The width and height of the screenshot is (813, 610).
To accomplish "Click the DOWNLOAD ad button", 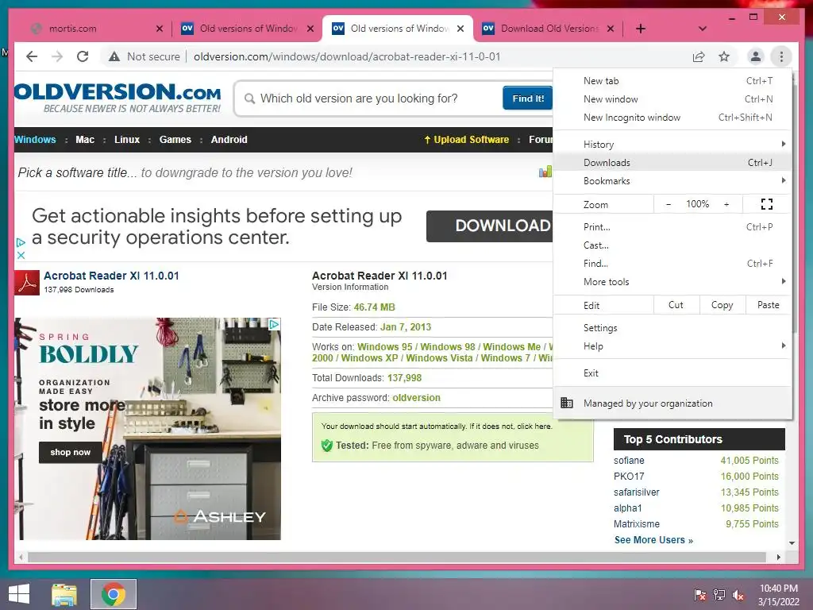I will 490,226.
